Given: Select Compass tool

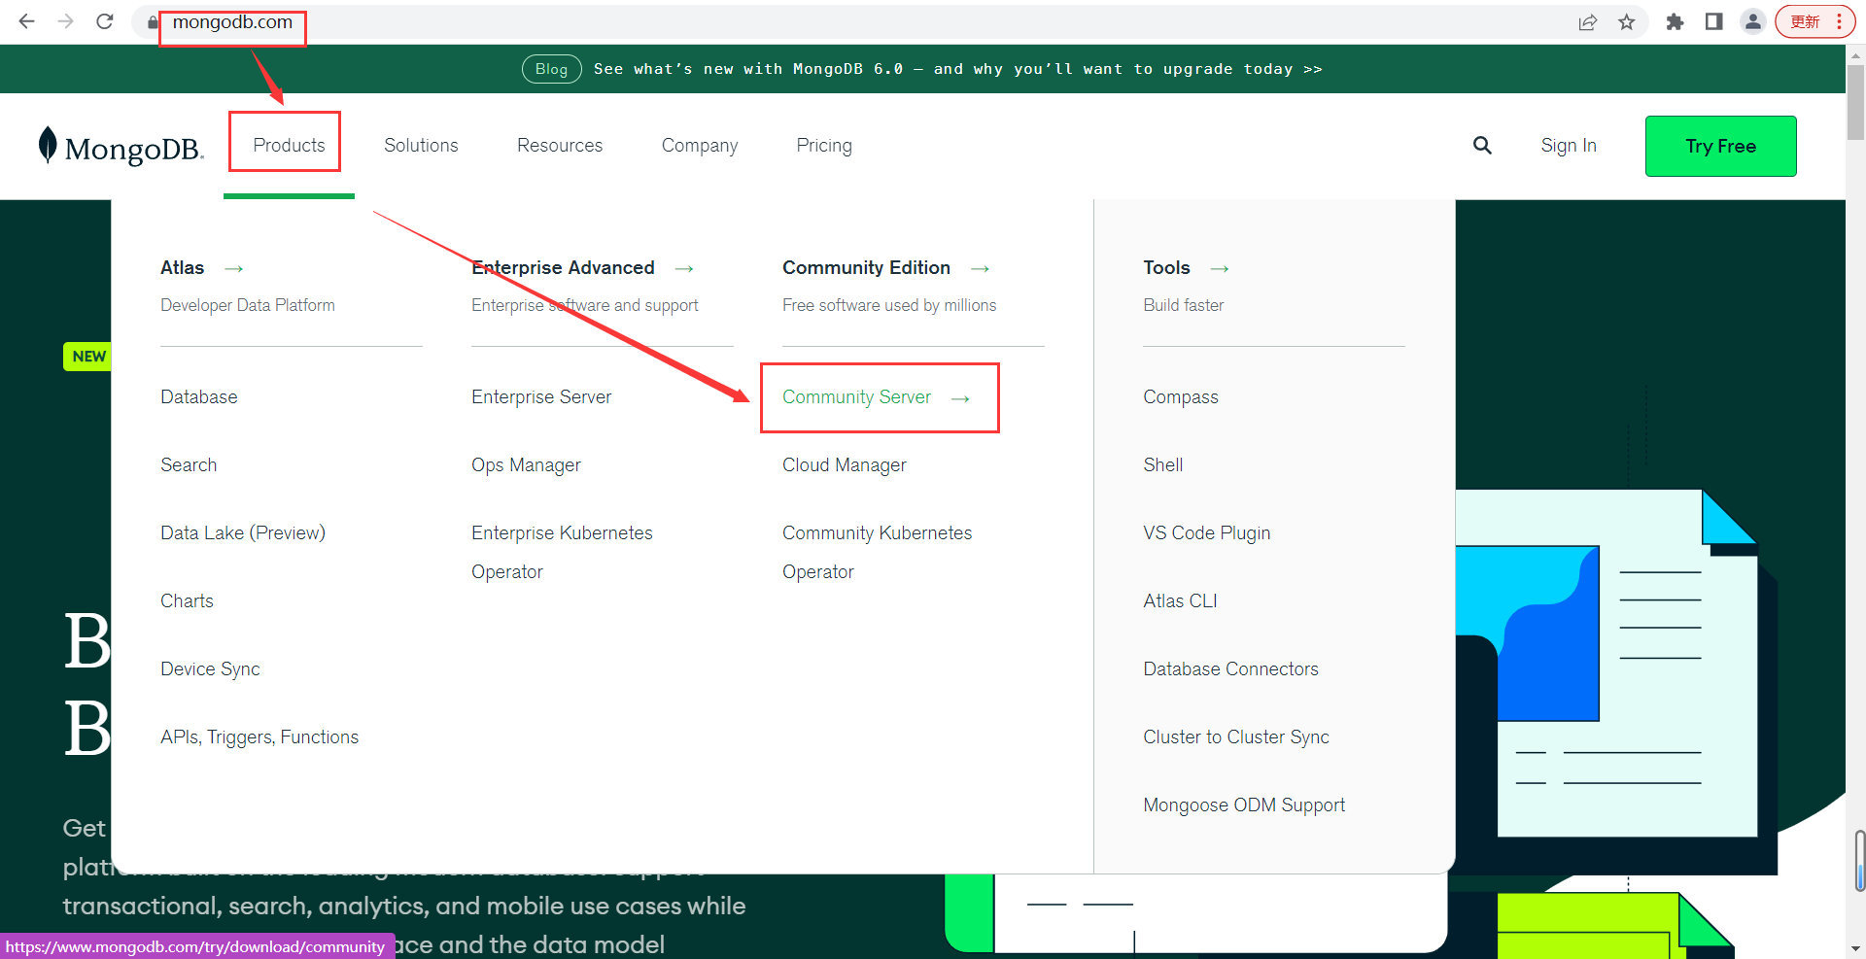Looking at the screenshot, I should click(1180, 396).
